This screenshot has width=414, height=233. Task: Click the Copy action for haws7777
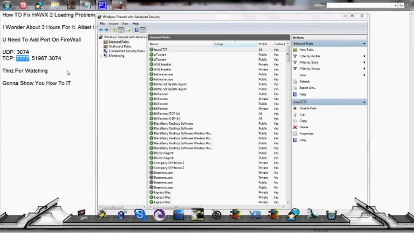(303, 121)
